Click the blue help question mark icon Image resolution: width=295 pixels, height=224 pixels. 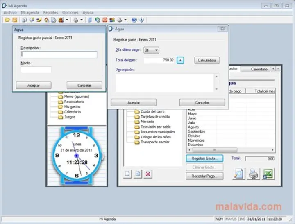(134, 20)
